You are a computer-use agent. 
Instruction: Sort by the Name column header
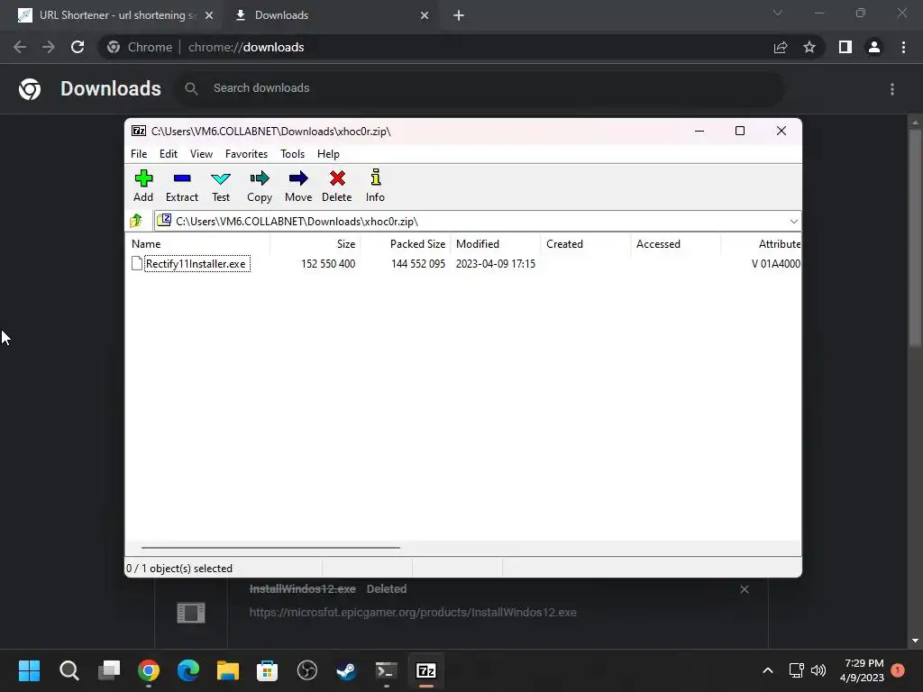[x=197, y=243]
